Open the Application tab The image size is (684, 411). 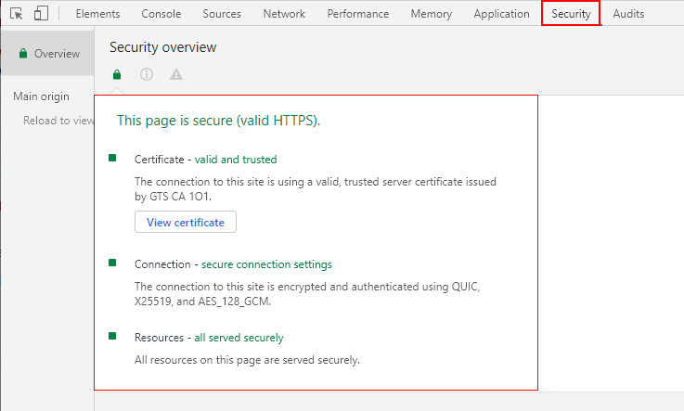tap(501, 14)
